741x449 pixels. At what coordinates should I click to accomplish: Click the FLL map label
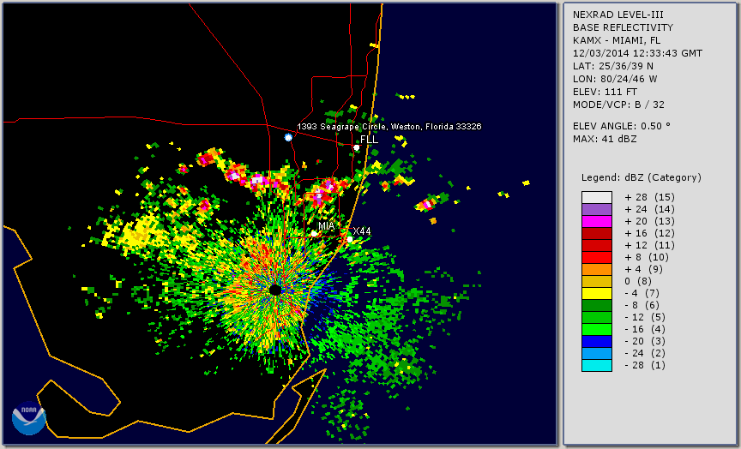(369, 140)
